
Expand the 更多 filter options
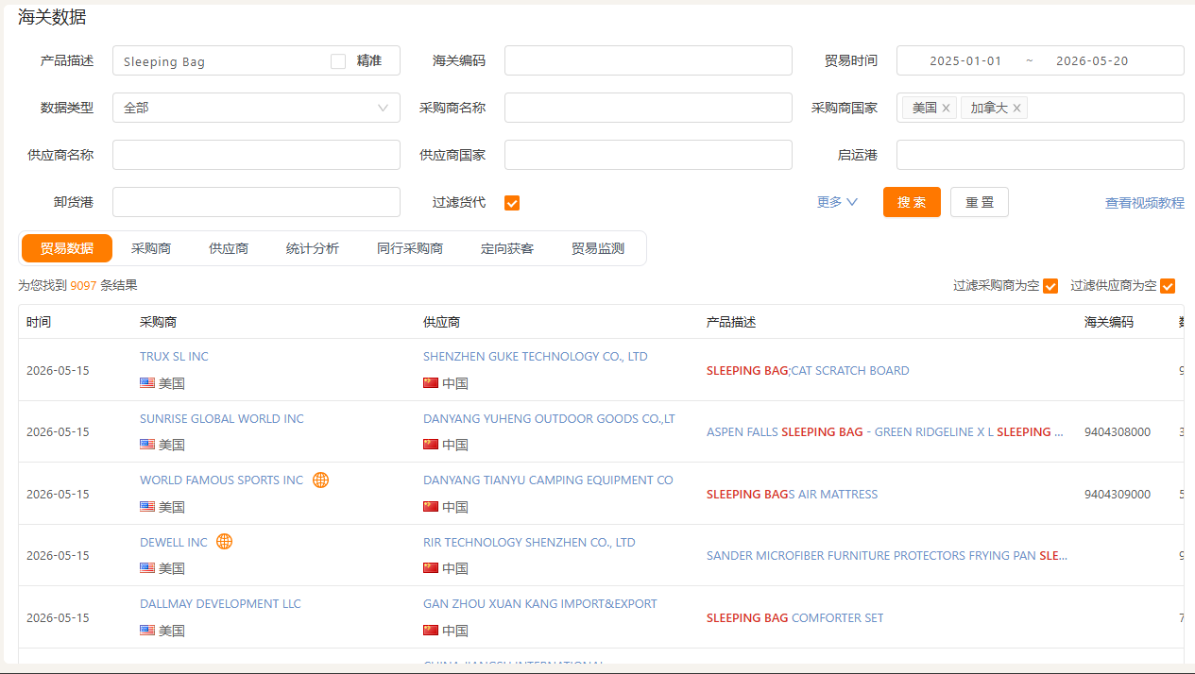(x=837, y=202)
